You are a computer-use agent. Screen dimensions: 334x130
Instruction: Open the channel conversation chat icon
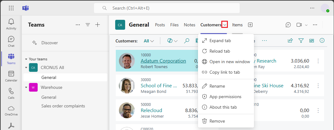[x=288, y=25]
